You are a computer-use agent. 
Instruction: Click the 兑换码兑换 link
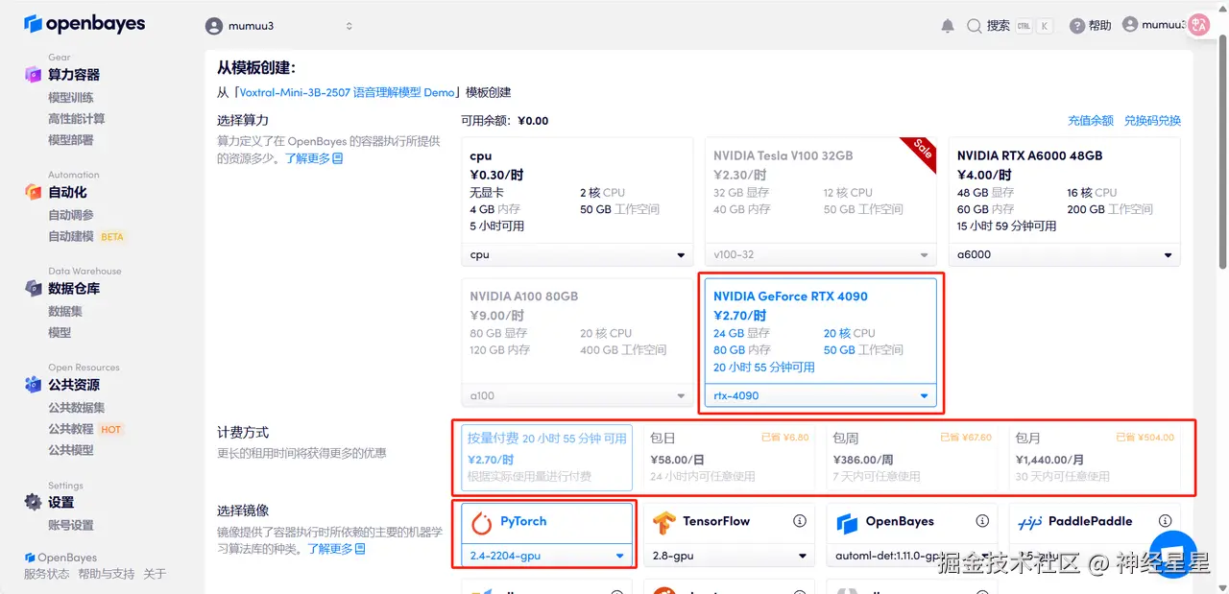tap(1152, 121)
